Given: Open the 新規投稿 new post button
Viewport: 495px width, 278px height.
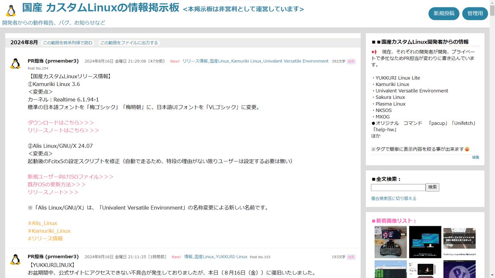Looking at the screenshot, I should coord(444,14).
